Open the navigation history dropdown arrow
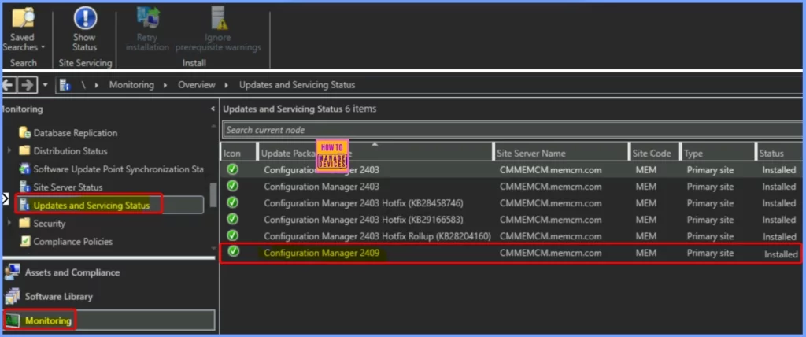 tap(45, 85)
